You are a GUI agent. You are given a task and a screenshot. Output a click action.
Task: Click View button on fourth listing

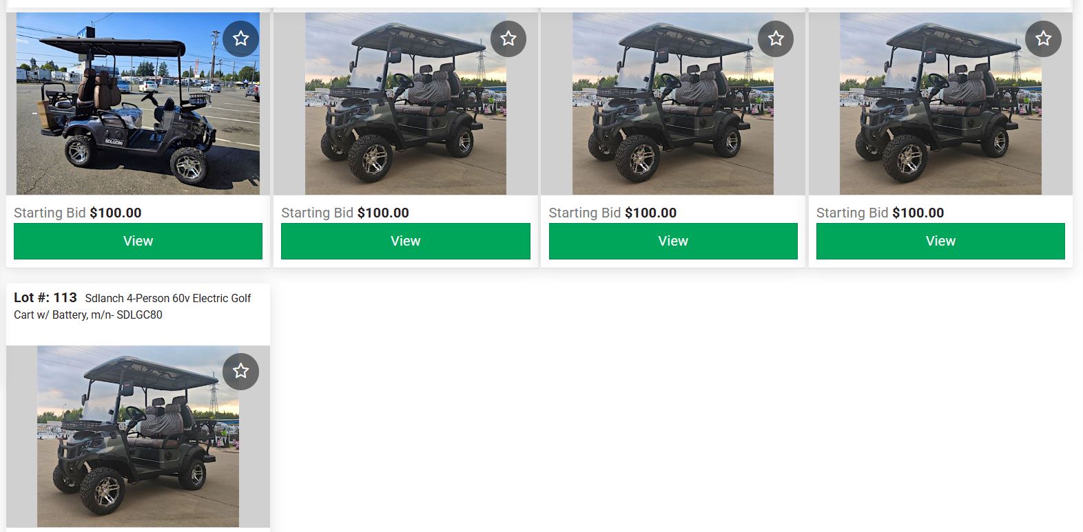coord(940,241)
